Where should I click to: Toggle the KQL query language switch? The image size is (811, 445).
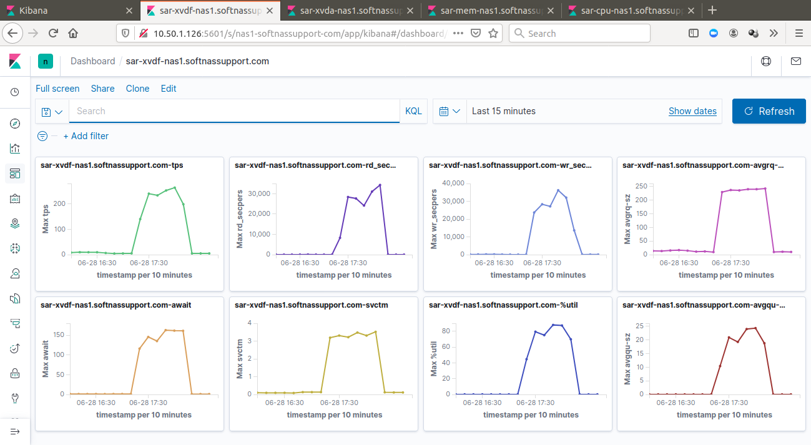(x=413, y=111)
